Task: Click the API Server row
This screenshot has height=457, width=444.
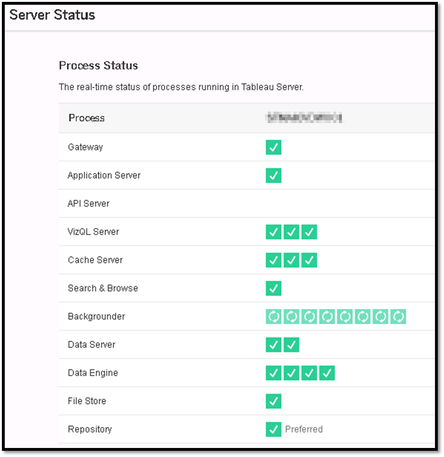Action: pos(89,203)
